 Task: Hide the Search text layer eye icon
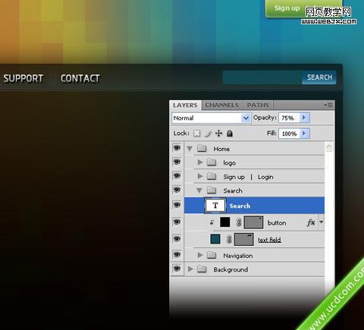tap(177, 205)
